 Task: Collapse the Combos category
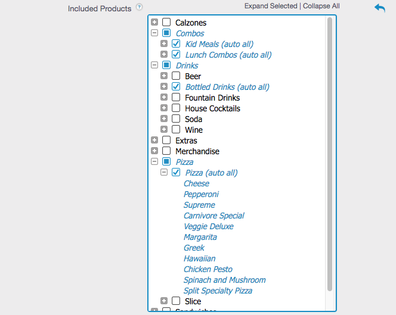154,33
